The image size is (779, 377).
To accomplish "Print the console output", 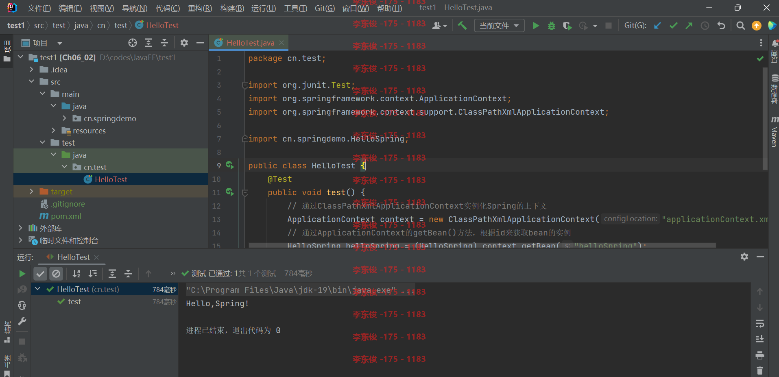I will pos(759,355).
